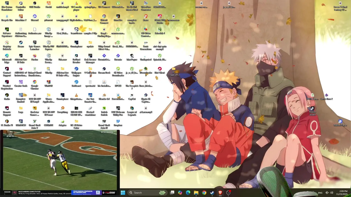Screen dimensions: 351x197
Task: Select the iLok License Manager icon
Action: (x=90, y=59)
